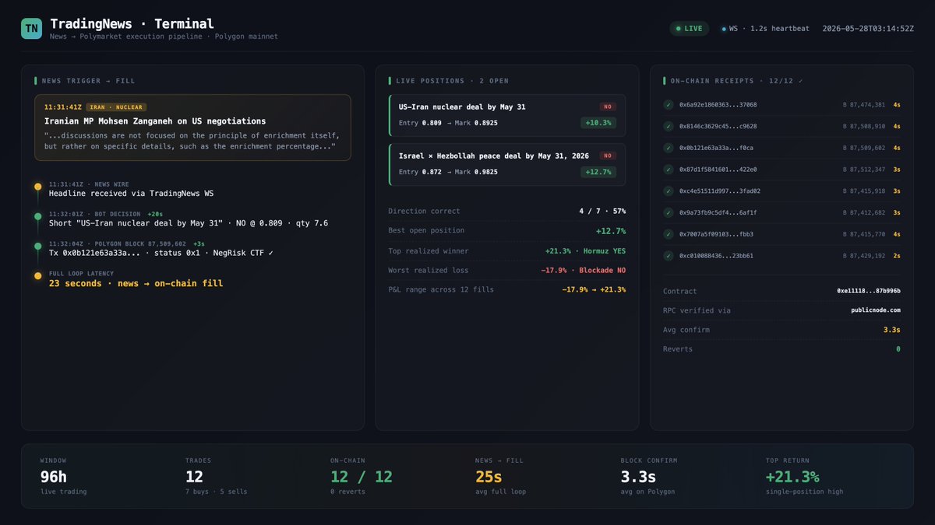The image size is (935, 525).
Task: Click the check icon for receipt 0xc010088436...23bb61
Action: coord(669,255)
